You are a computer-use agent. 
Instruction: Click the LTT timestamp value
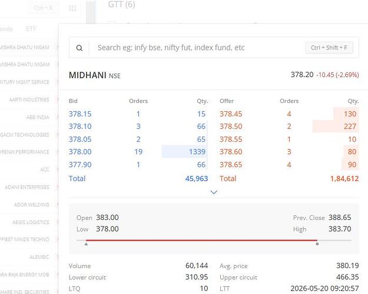(x=324, y=288)
